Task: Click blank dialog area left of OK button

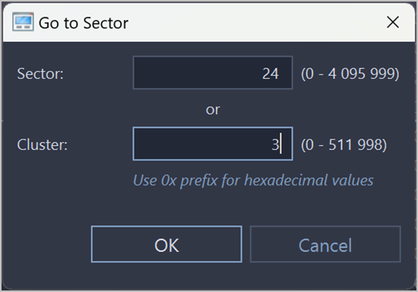Action: [x=48, y=244]
